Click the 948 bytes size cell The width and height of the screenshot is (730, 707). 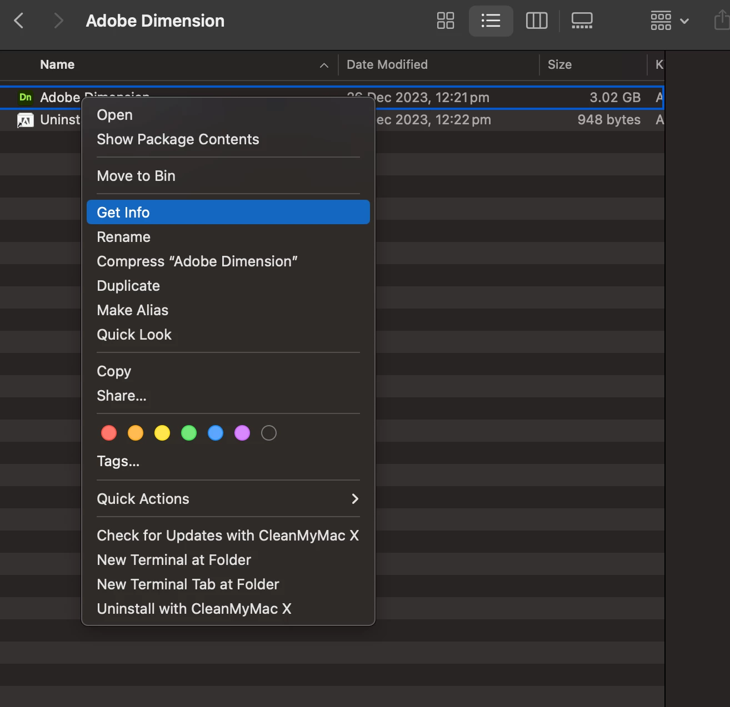coord(609,120)
